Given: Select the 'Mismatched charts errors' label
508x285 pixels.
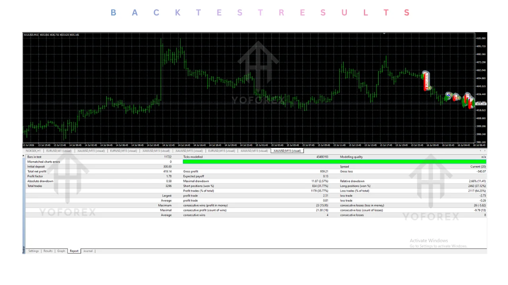Looking at the screenshot, I should click(x=44, y=162).
